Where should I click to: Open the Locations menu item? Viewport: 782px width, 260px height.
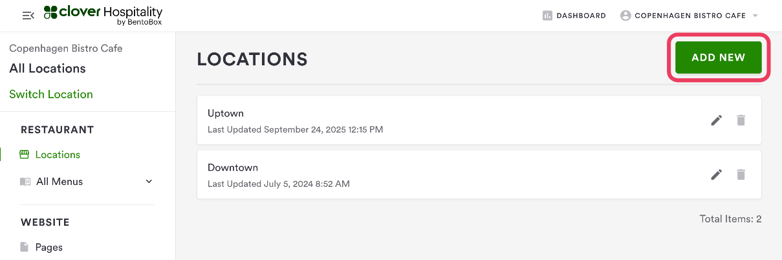[58, 155]
